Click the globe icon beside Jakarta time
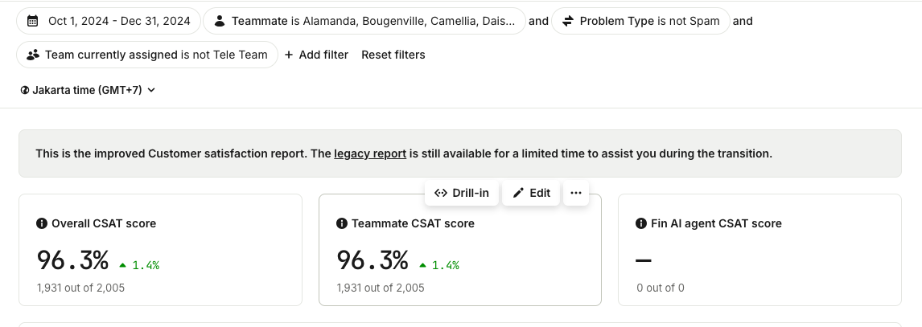Image resolution: width=922 pixels, height=327 pixels. [x=25, y=91]
